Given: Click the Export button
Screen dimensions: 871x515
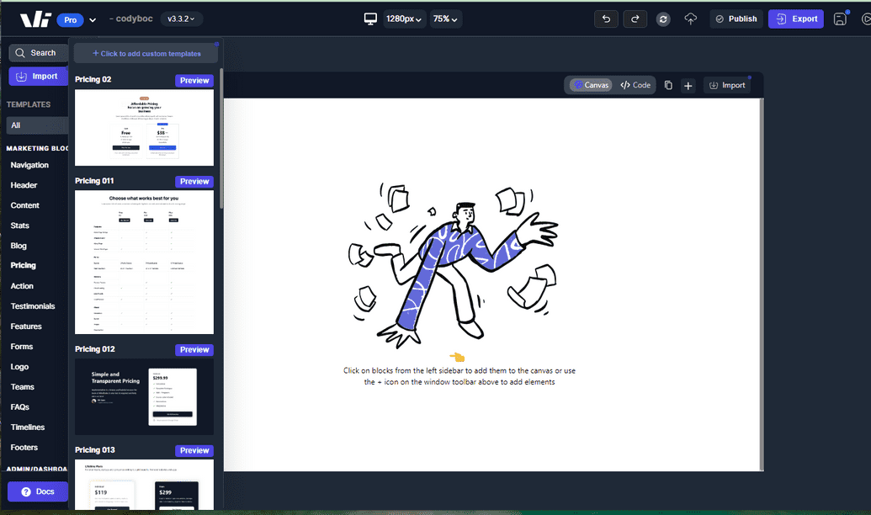Looking at the screenshot, I should [796, 19].
